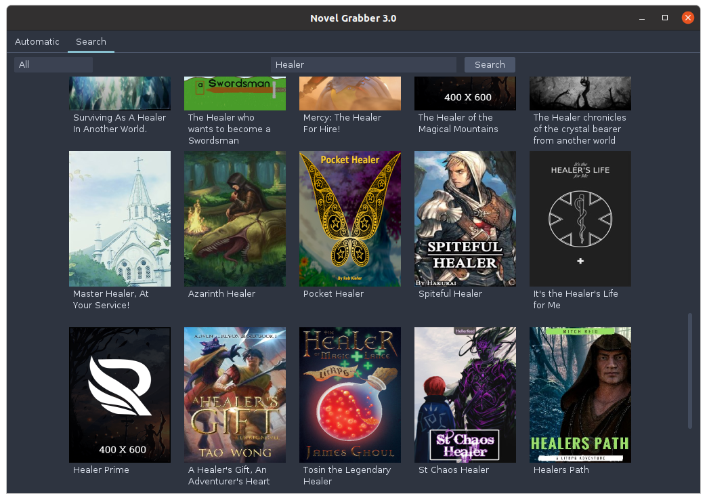Click title 'Mercy: The Healer For Hire!'

(342, 123)
